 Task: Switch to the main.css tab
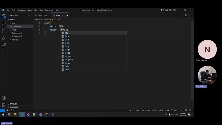coord(60,15)
